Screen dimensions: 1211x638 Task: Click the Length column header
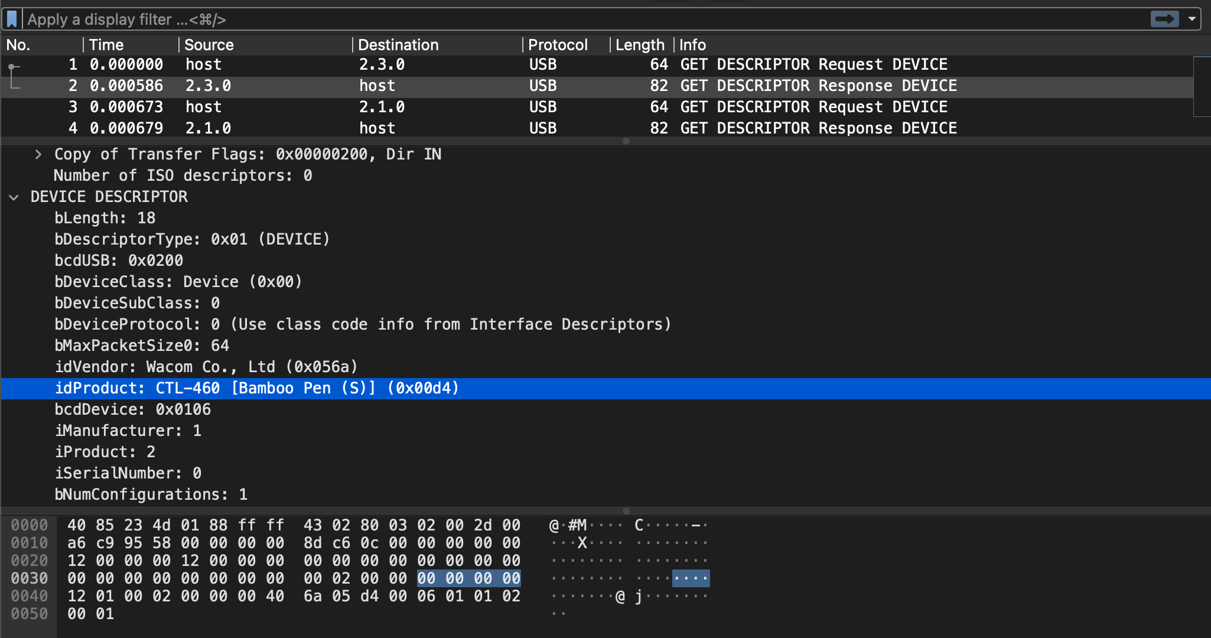639,45
